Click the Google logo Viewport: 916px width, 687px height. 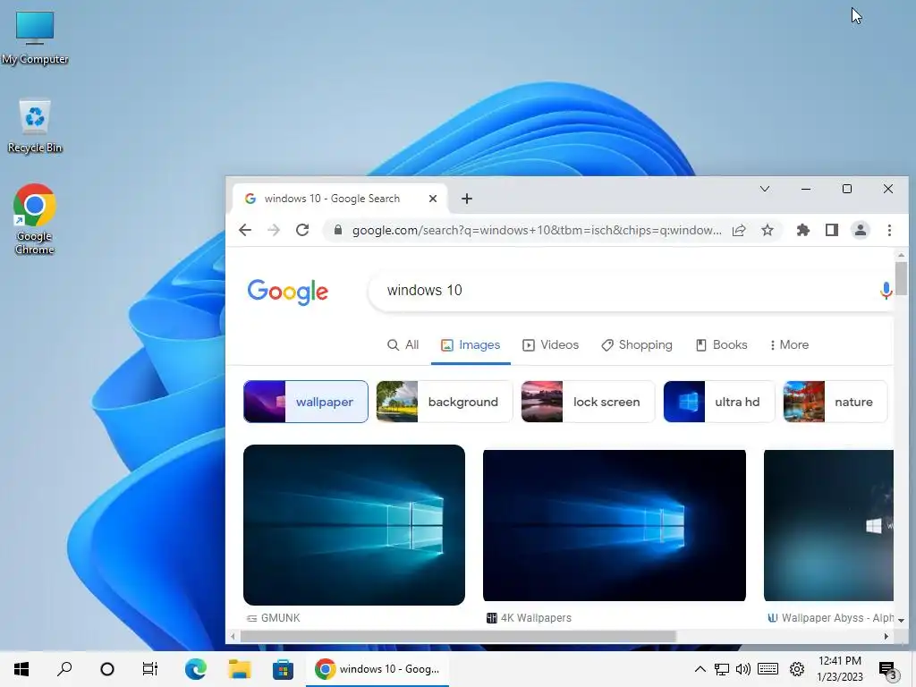(288, 292)
